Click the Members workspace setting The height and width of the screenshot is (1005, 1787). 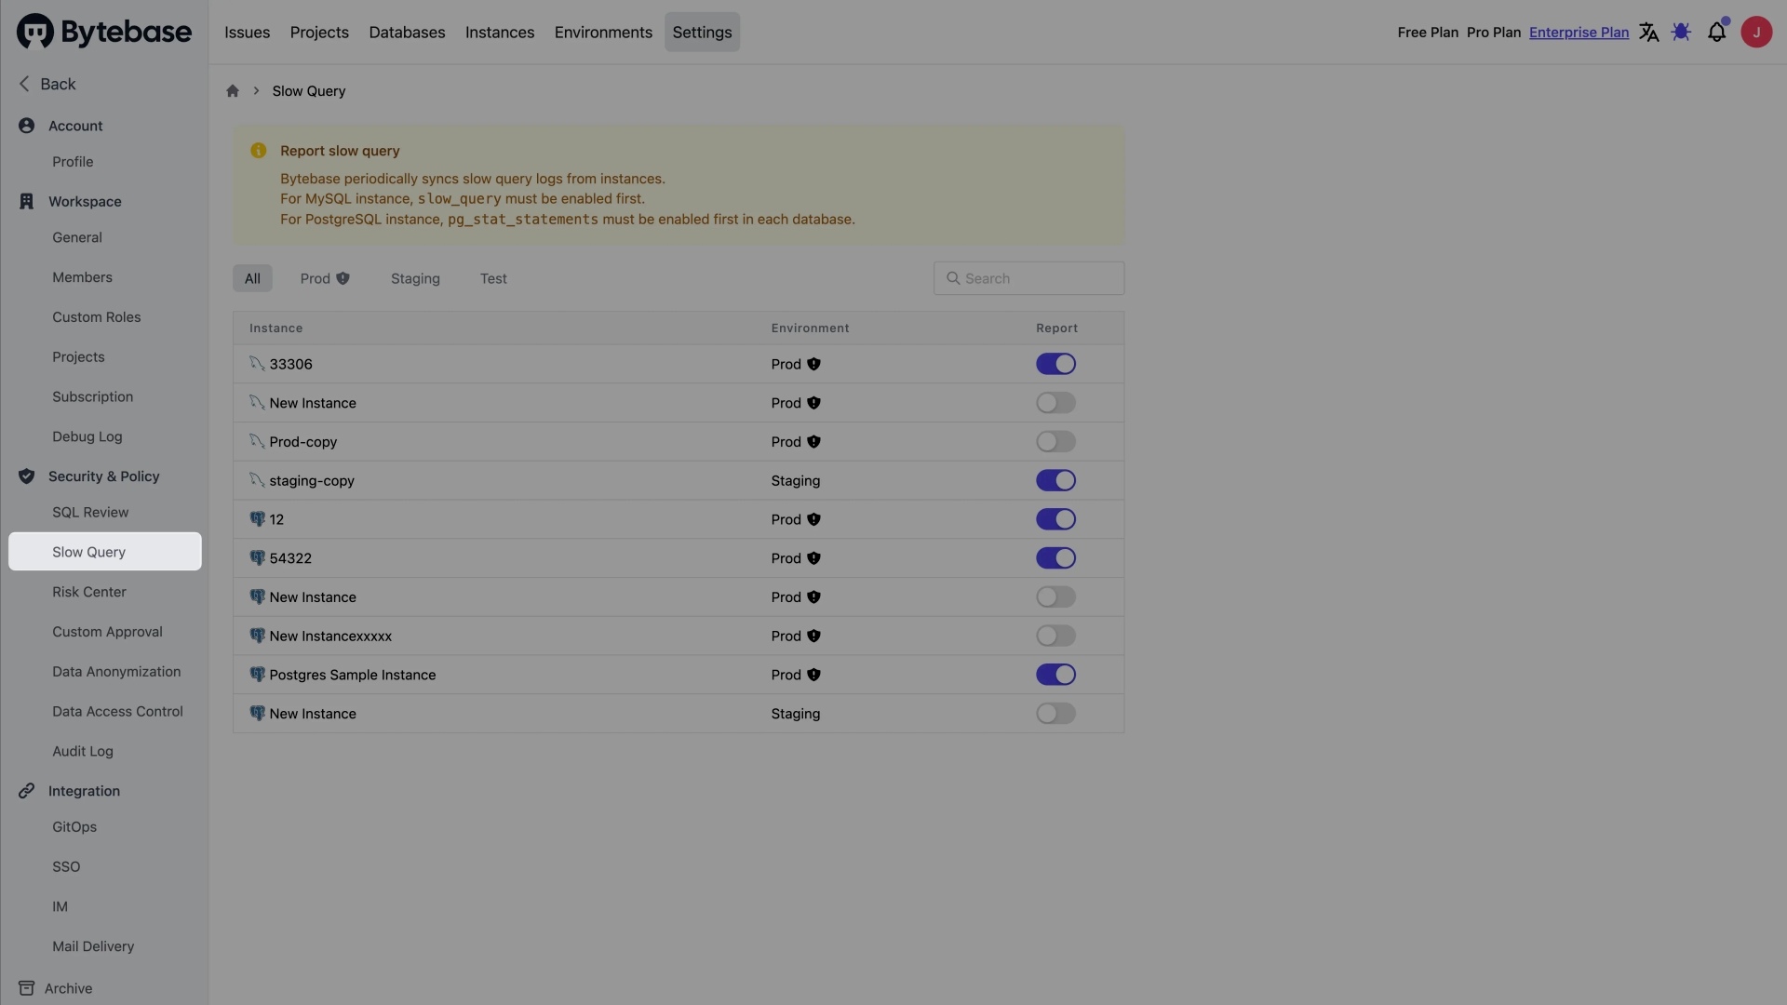coord(82,276)
